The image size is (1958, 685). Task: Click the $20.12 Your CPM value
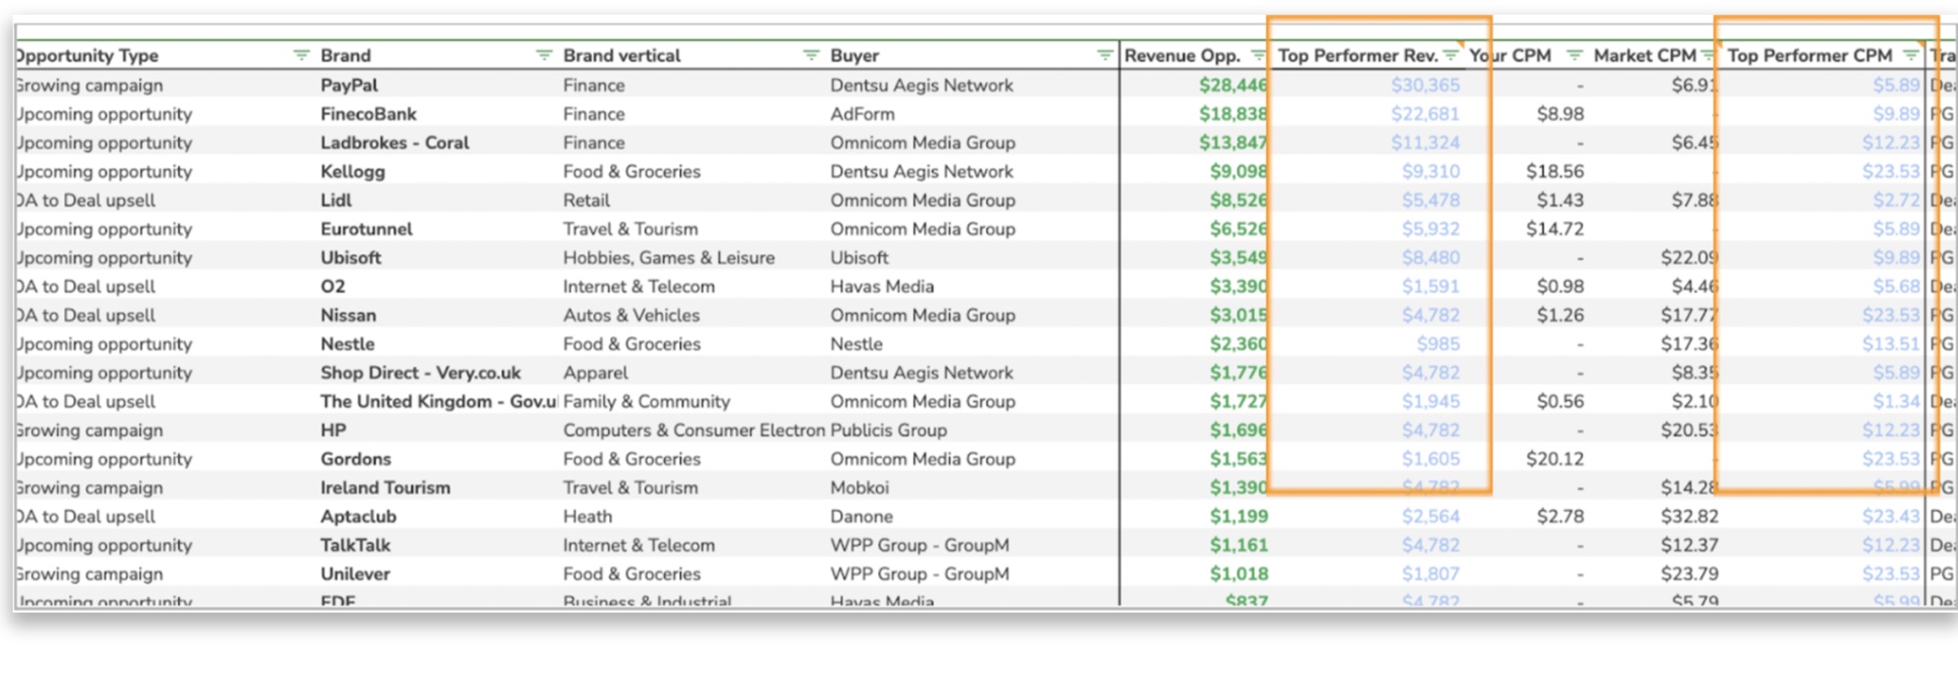1555,459
